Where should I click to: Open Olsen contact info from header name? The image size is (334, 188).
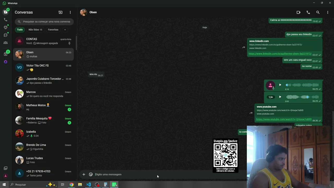coord(93,12)
